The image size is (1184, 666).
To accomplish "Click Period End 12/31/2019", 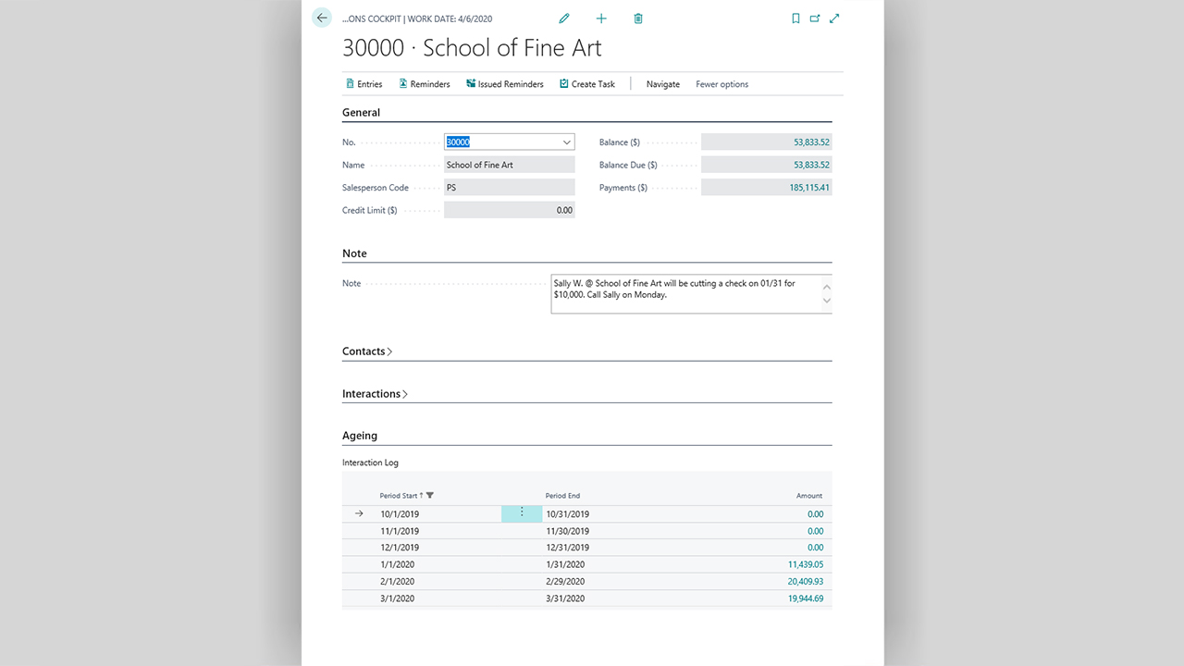I will click(567, 548).
